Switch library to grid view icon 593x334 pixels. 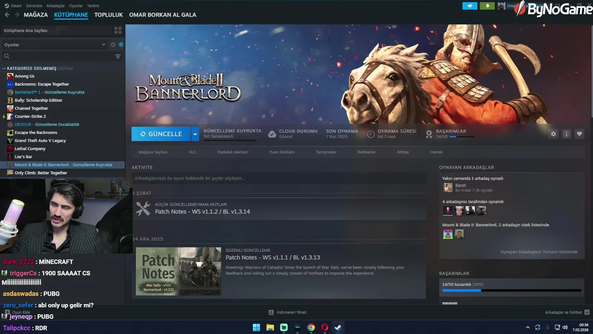tap(118, 30)
